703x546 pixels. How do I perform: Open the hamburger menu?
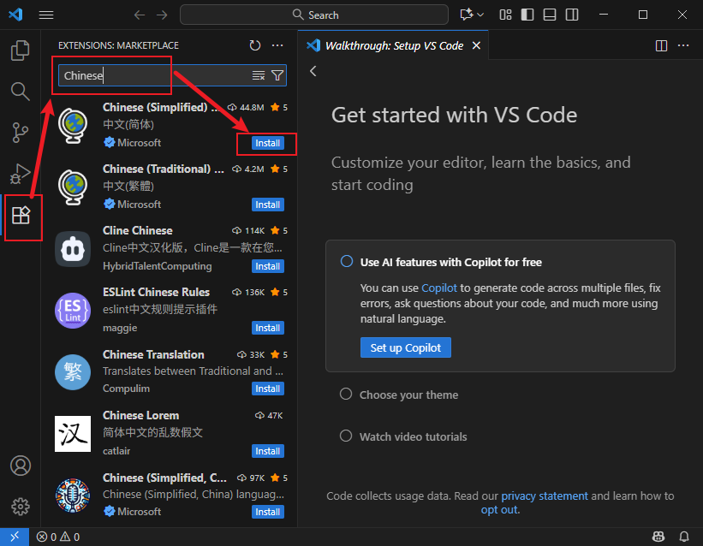click(x=46, y=15)
